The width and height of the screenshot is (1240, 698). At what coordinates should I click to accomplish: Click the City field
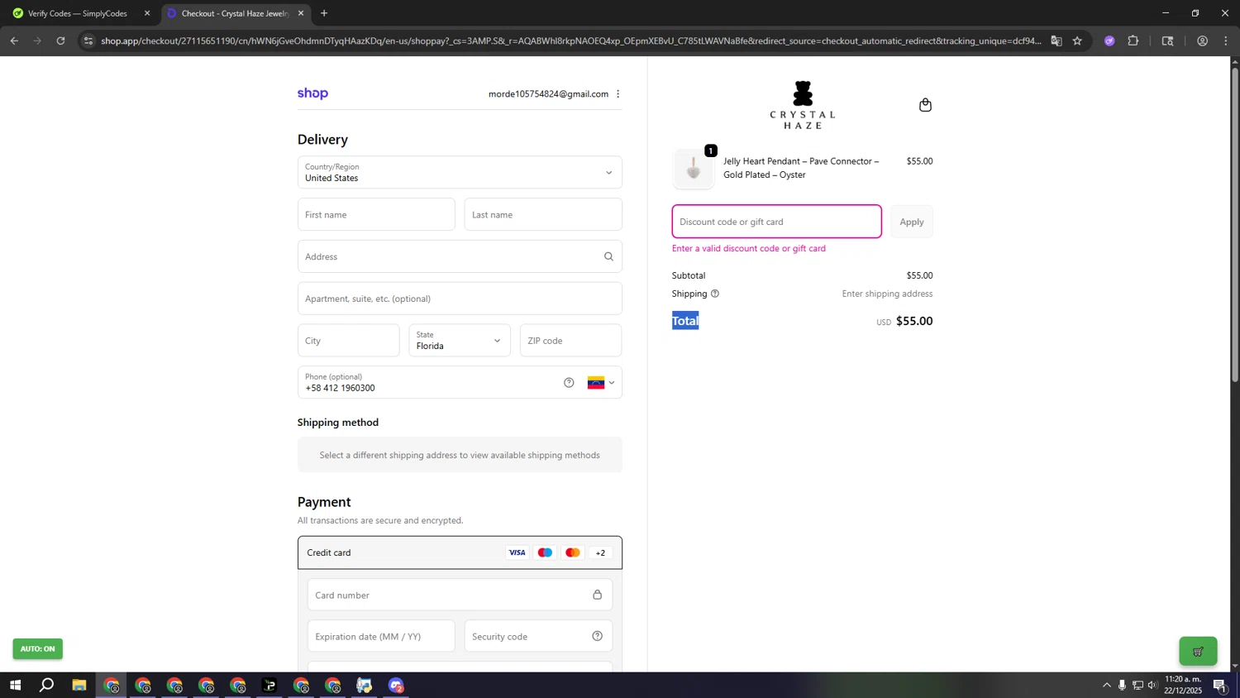click(348, 340)
